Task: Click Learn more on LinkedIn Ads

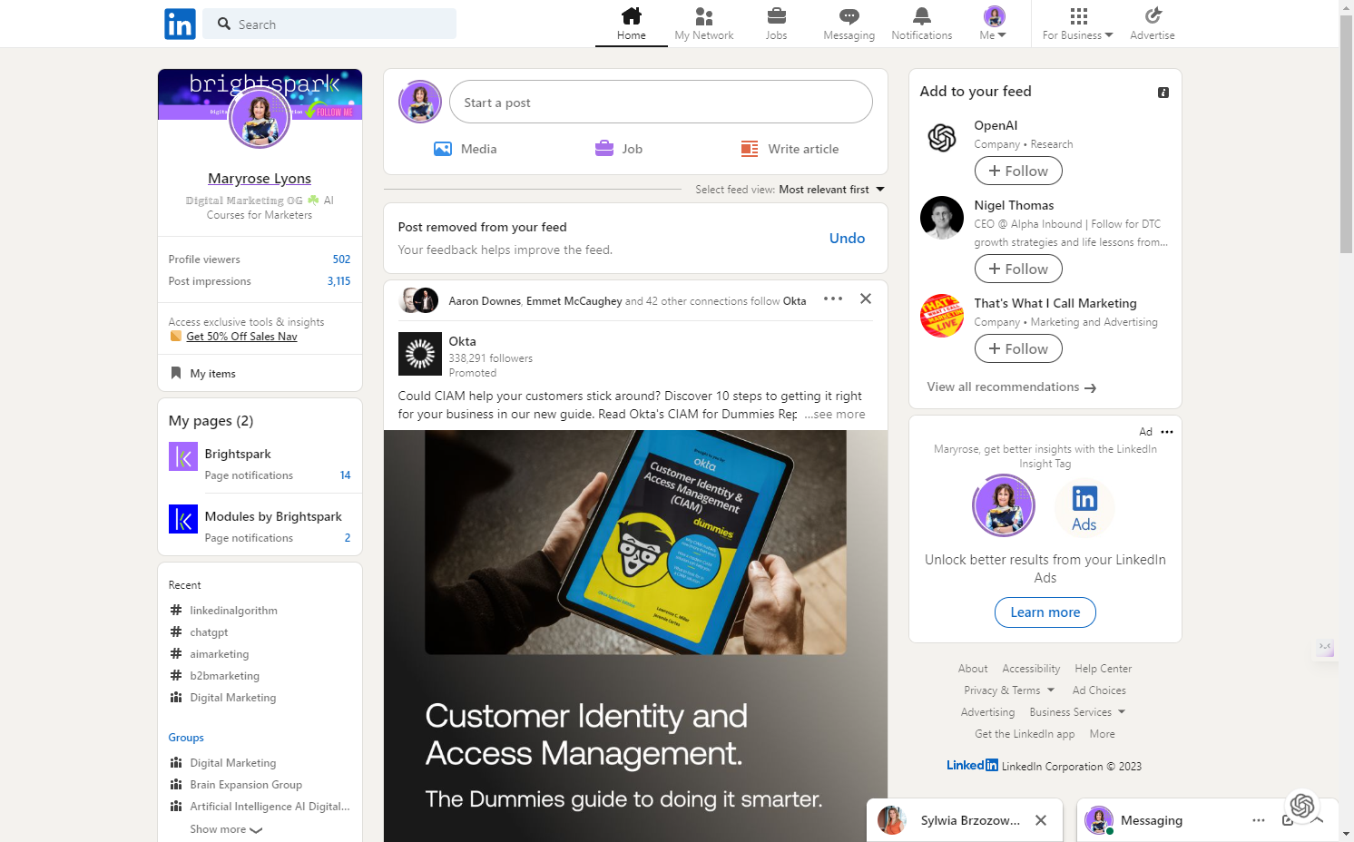Action: 1045,612
